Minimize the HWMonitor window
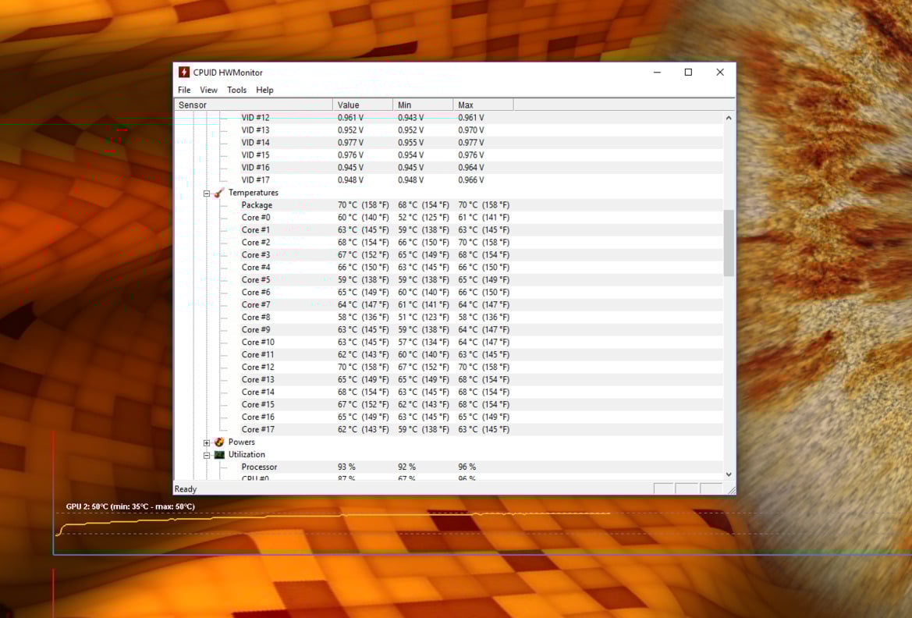This screenshot has height=618, width=912. coord(657,72)
